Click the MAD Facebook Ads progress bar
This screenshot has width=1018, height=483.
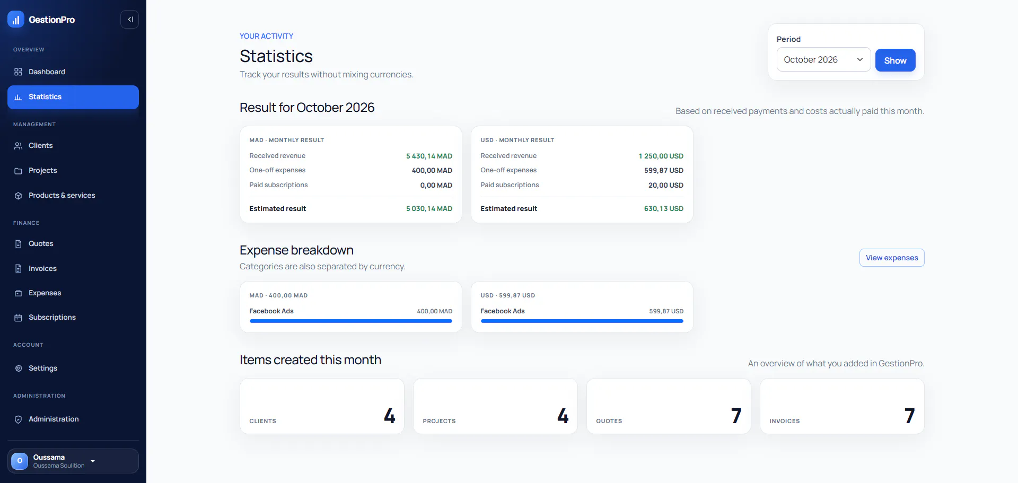click(351, 321)
